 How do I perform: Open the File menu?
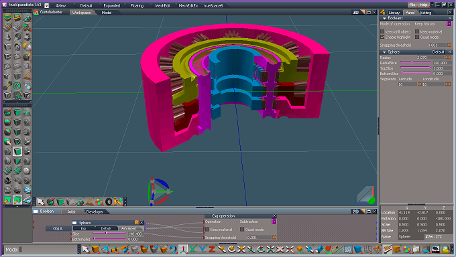click(x=412, y=5)
